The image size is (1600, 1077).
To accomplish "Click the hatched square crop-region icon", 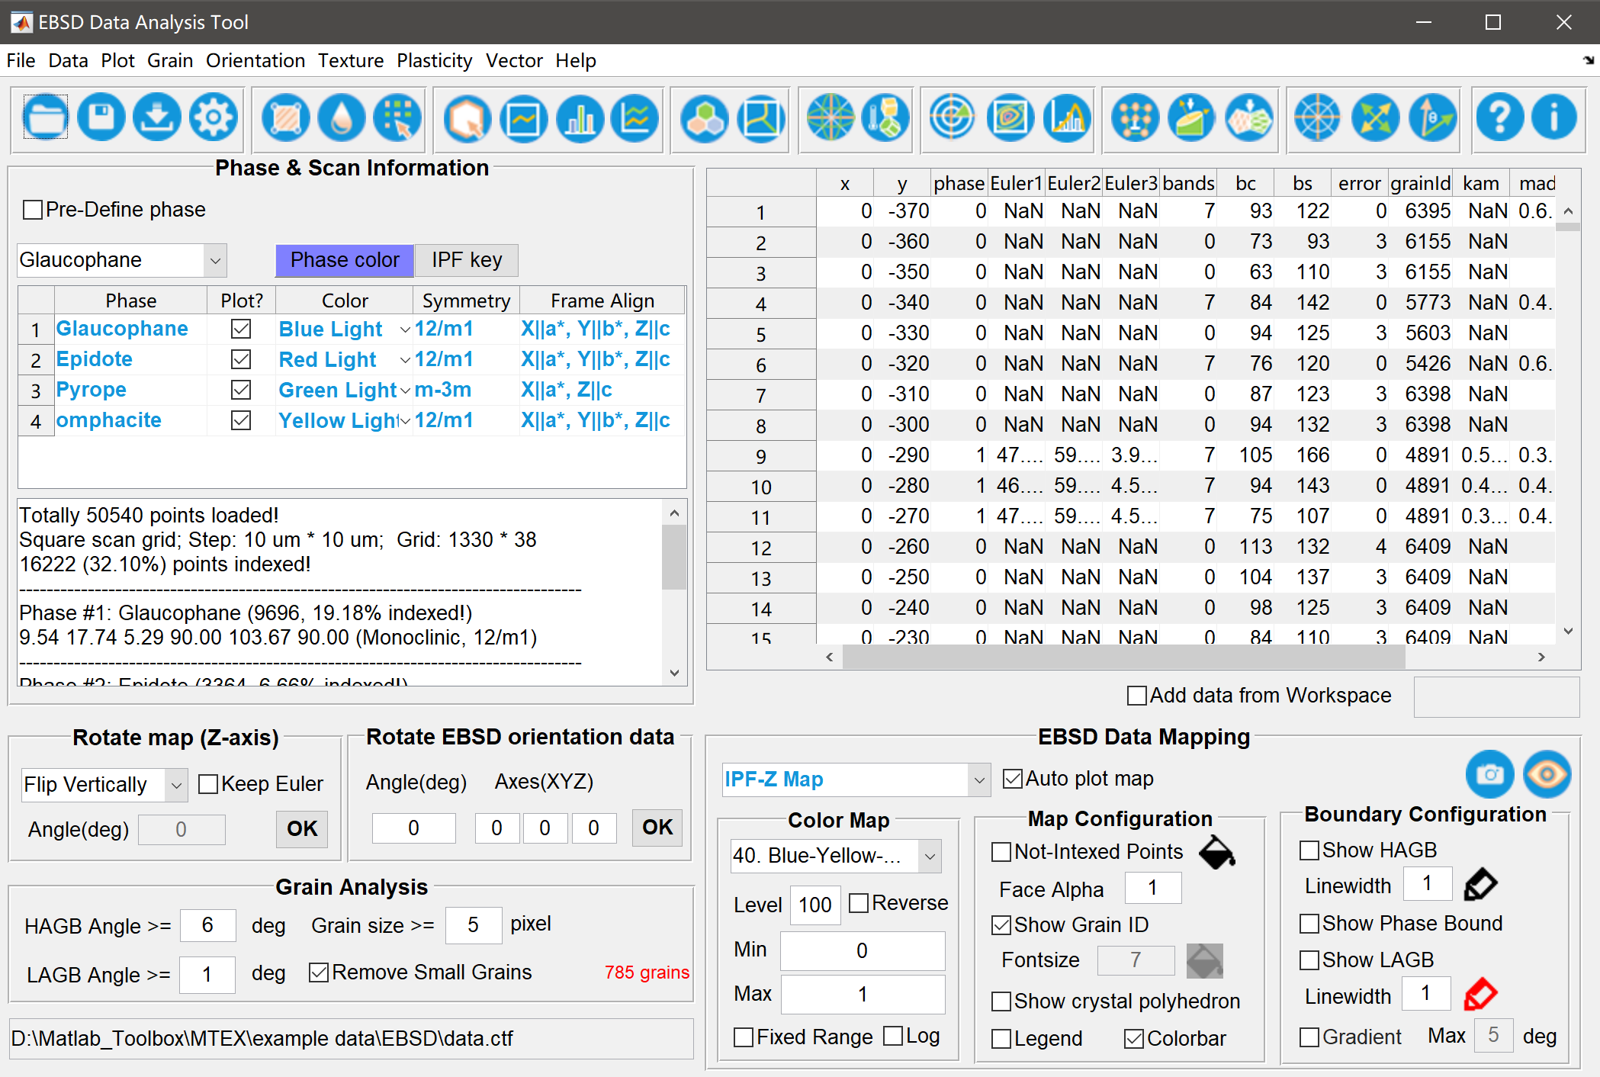I will point(286,118).
